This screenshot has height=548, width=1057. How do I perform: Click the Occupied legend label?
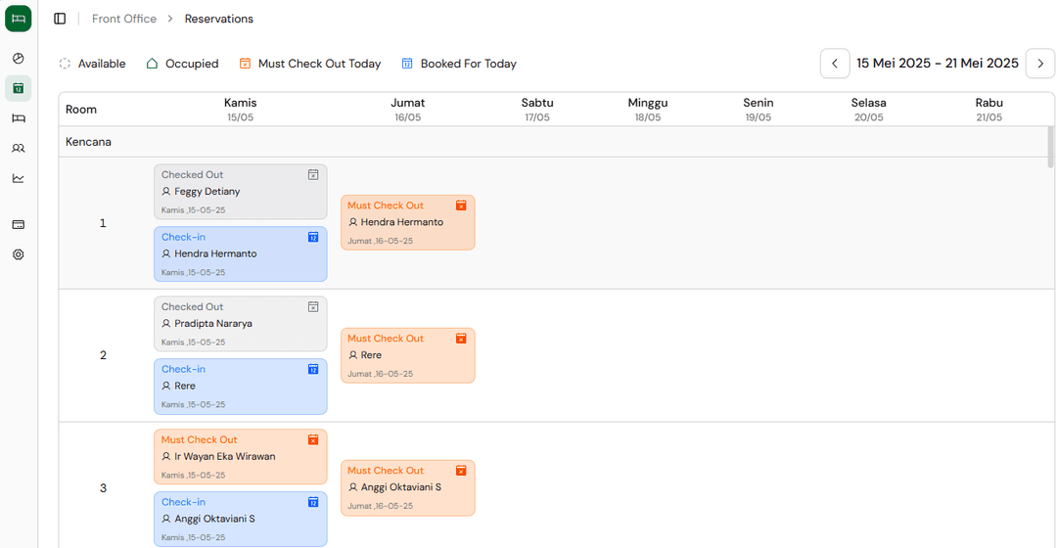coord(192,64)
